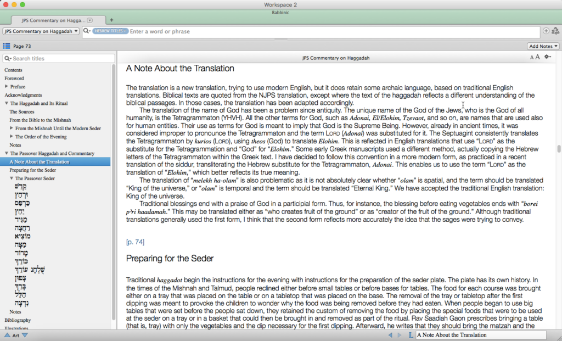Follow the [p. 74] page link

135,242
